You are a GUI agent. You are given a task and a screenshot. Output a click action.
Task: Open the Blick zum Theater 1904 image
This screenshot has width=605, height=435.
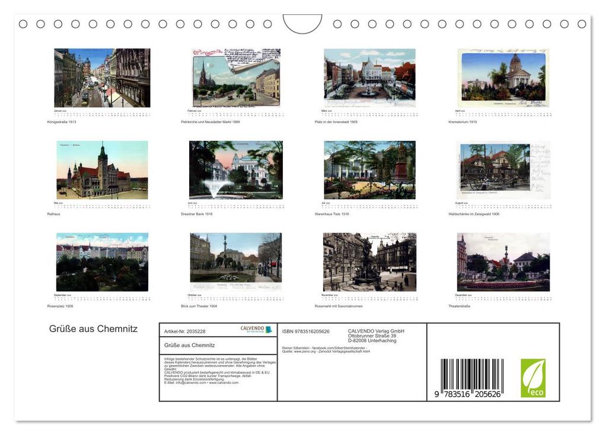(236, 262)
